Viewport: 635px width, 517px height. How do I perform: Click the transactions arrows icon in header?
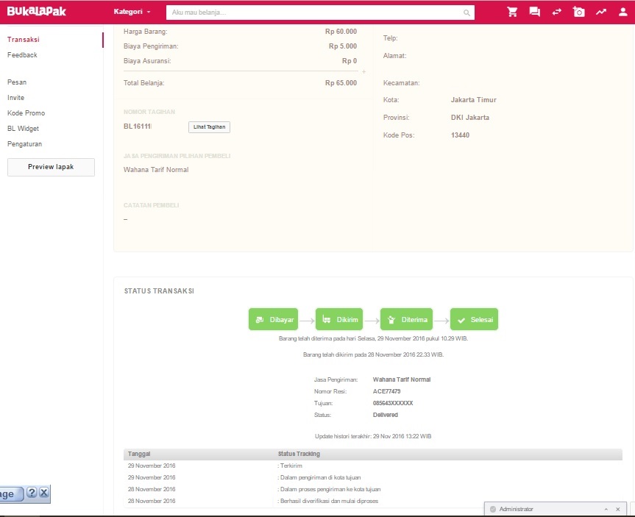557,13
